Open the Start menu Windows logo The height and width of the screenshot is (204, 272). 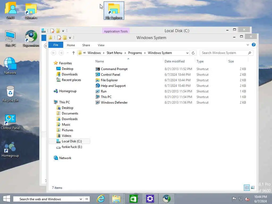7,199
